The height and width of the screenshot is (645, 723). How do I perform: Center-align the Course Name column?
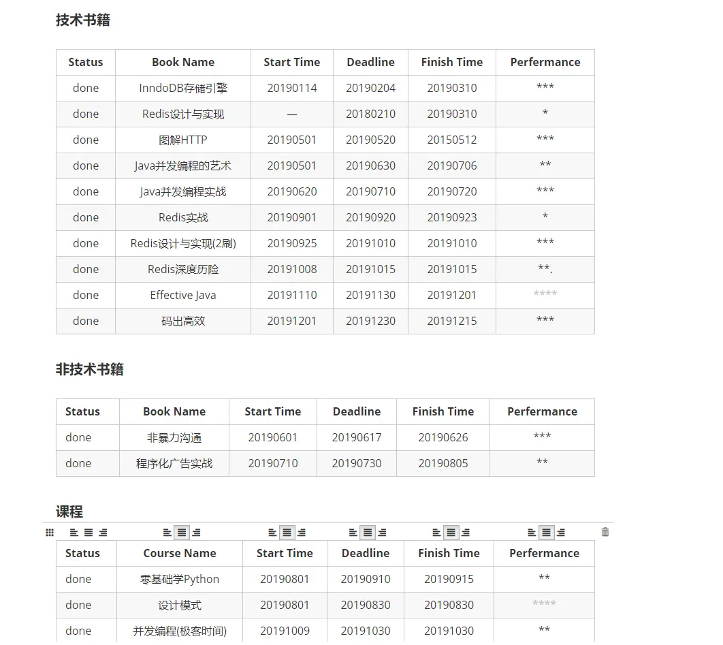pos(182,533)
